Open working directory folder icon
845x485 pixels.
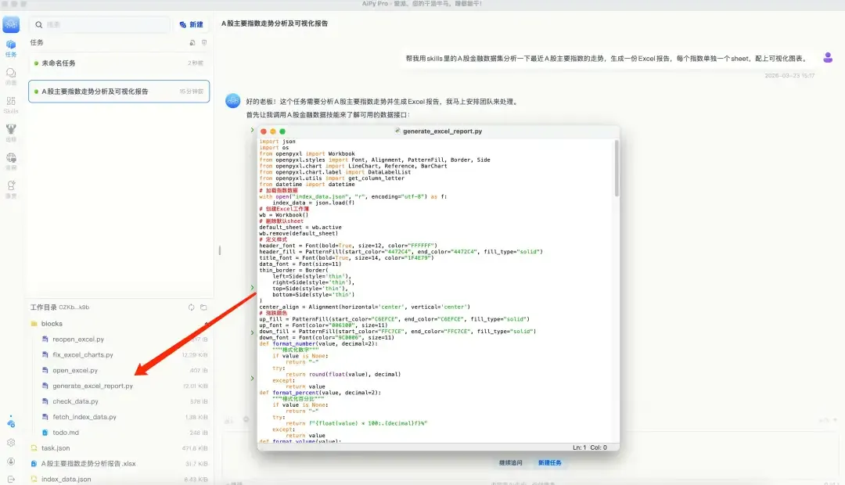click(203, 307)
